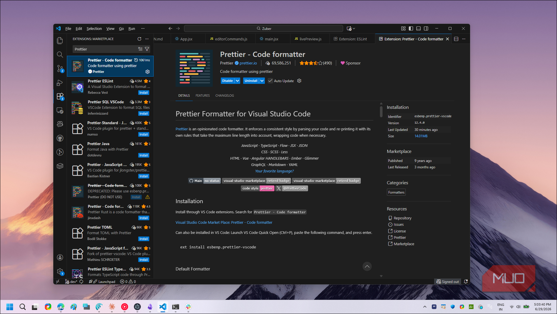
Task: Open the View menu
Action: click(110, 28)
